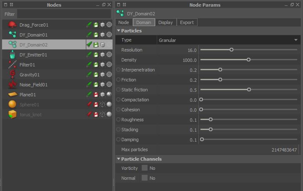Collapse the Particle Channels section
The height and width of the screenshot is (191, 303).
(119, 159)
